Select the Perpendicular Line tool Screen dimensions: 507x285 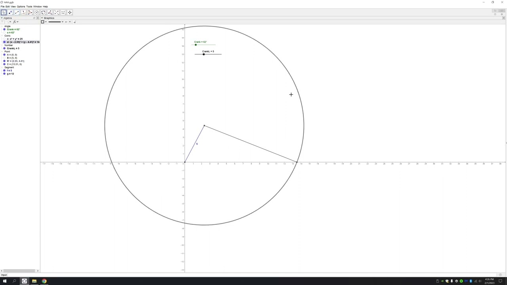point(23,12)
